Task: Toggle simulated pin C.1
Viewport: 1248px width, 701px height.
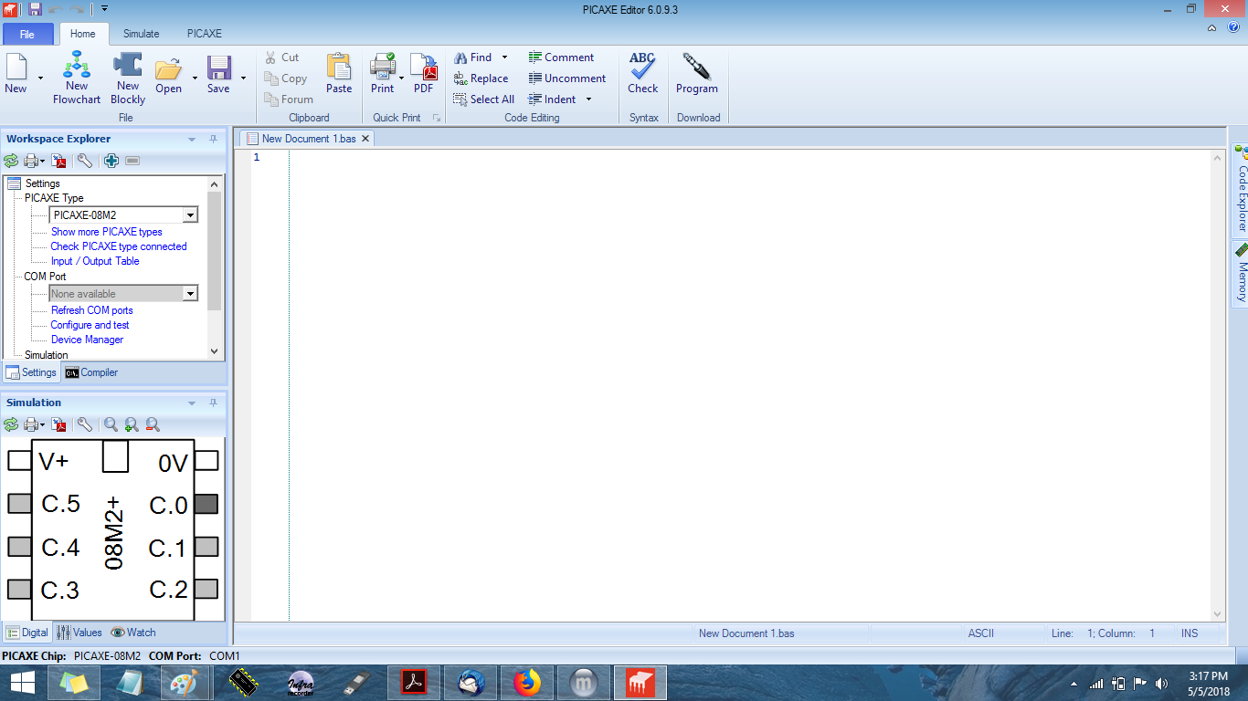Action: pyautogui.click(x=206, y=547)
